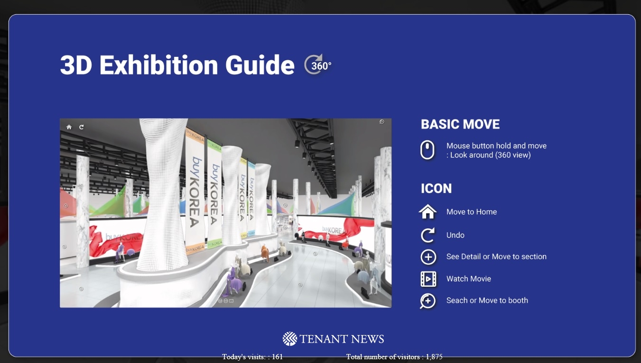Click the house icon next to Move to Home
The image size is (641, 363).
point(428,212)
